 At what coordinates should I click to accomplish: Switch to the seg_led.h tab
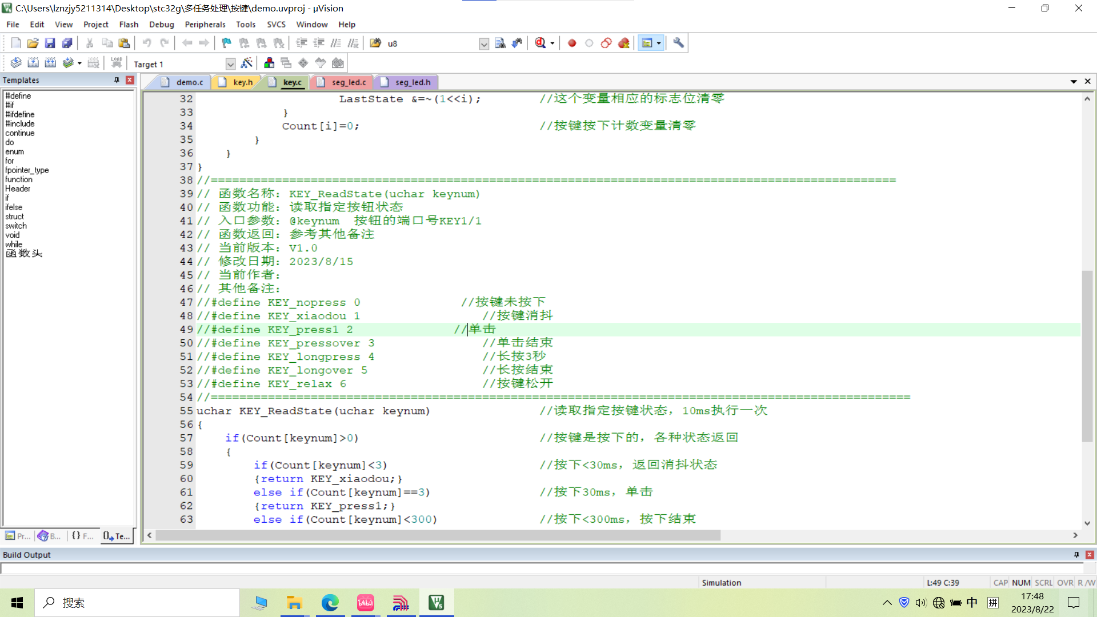click(406, 82)
